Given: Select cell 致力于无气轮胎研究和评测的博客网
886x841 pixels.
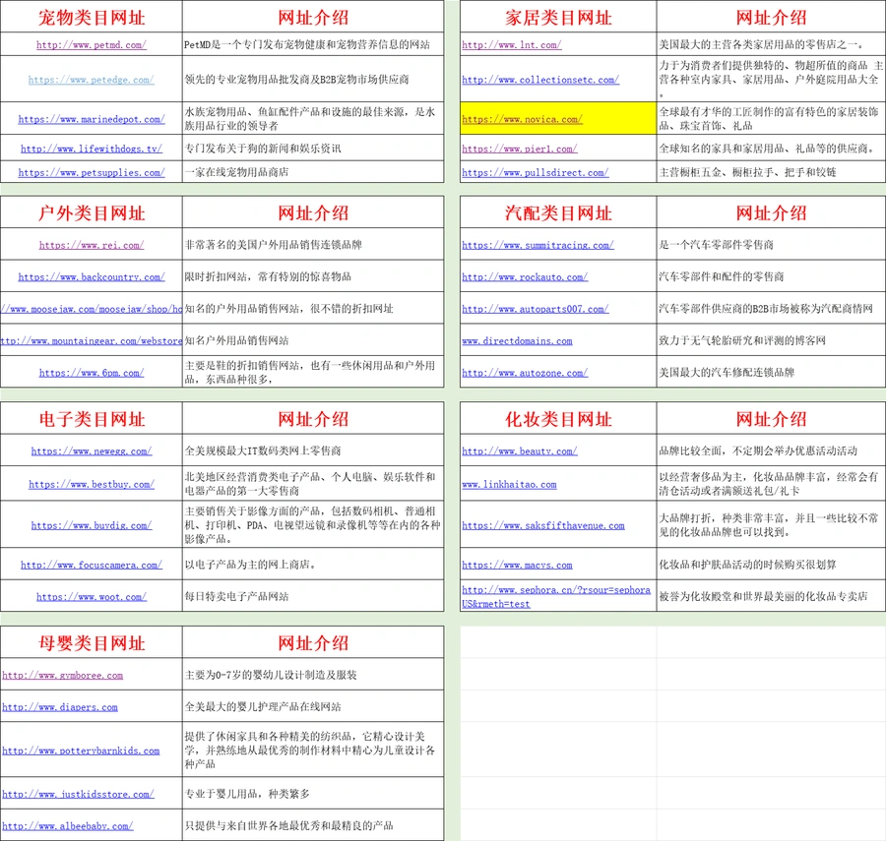Looking at the screenshot, I should click(771, 340).
